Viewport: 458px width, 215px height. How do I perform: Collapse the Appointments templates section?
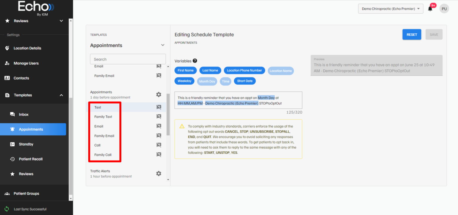(x=163, y=45)
